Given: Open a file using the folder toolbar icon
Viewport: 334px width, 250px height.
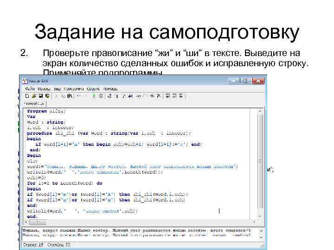Looking at the screenshot, I should (34, 96).
